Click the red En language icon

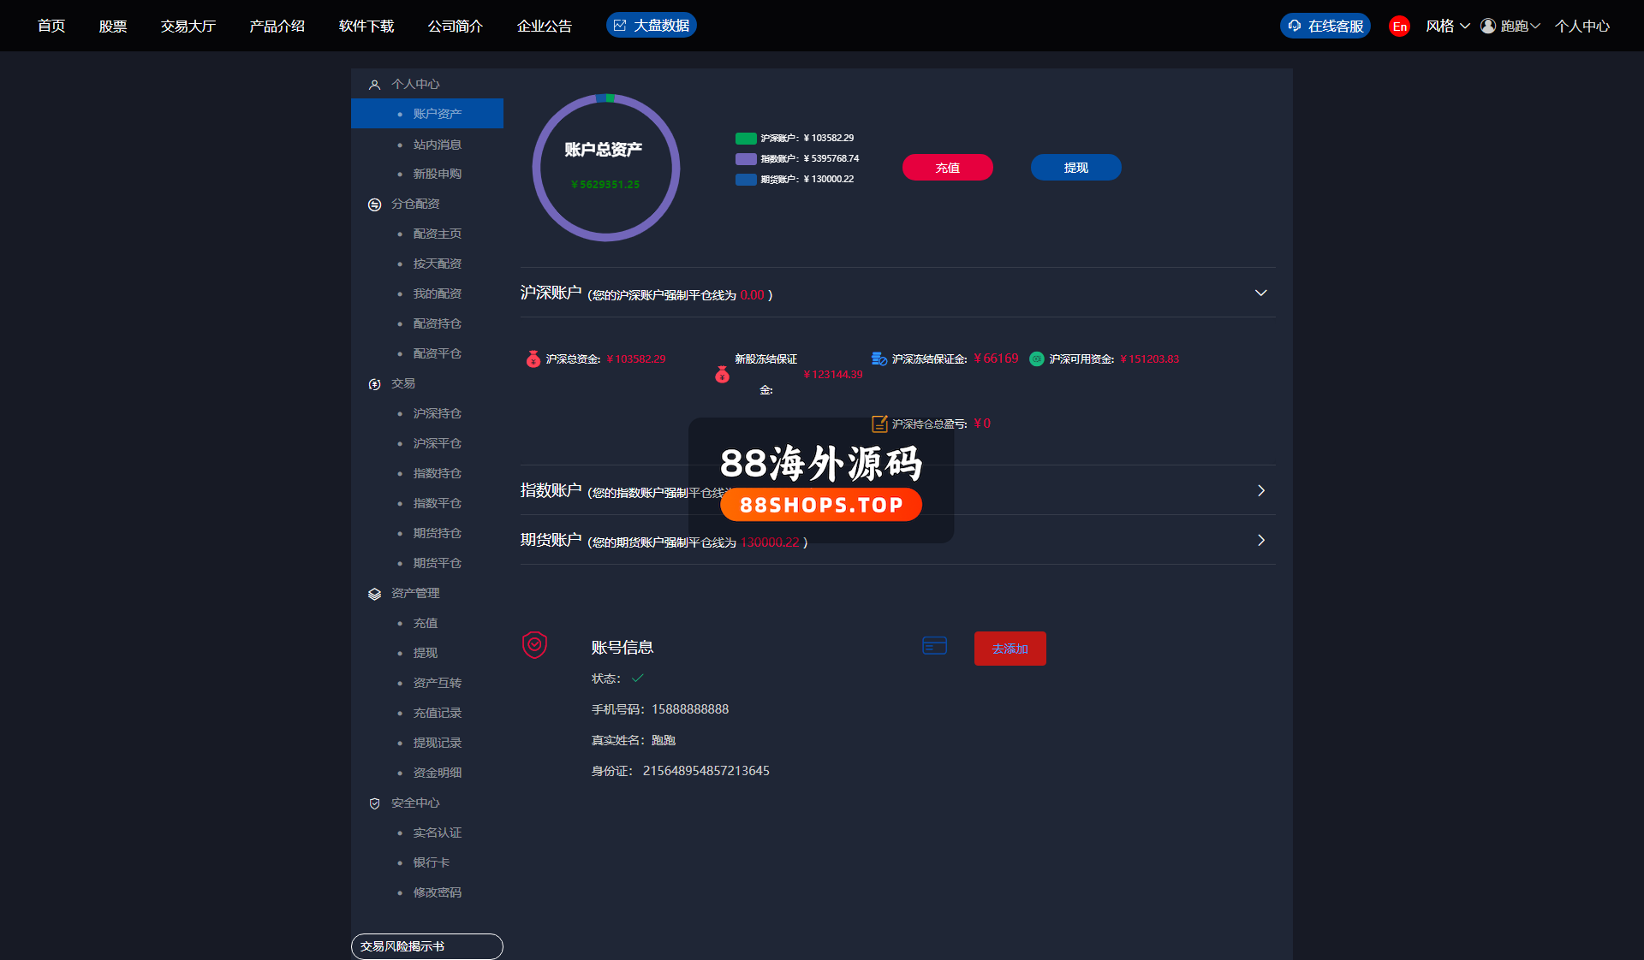click(1399, 27)
